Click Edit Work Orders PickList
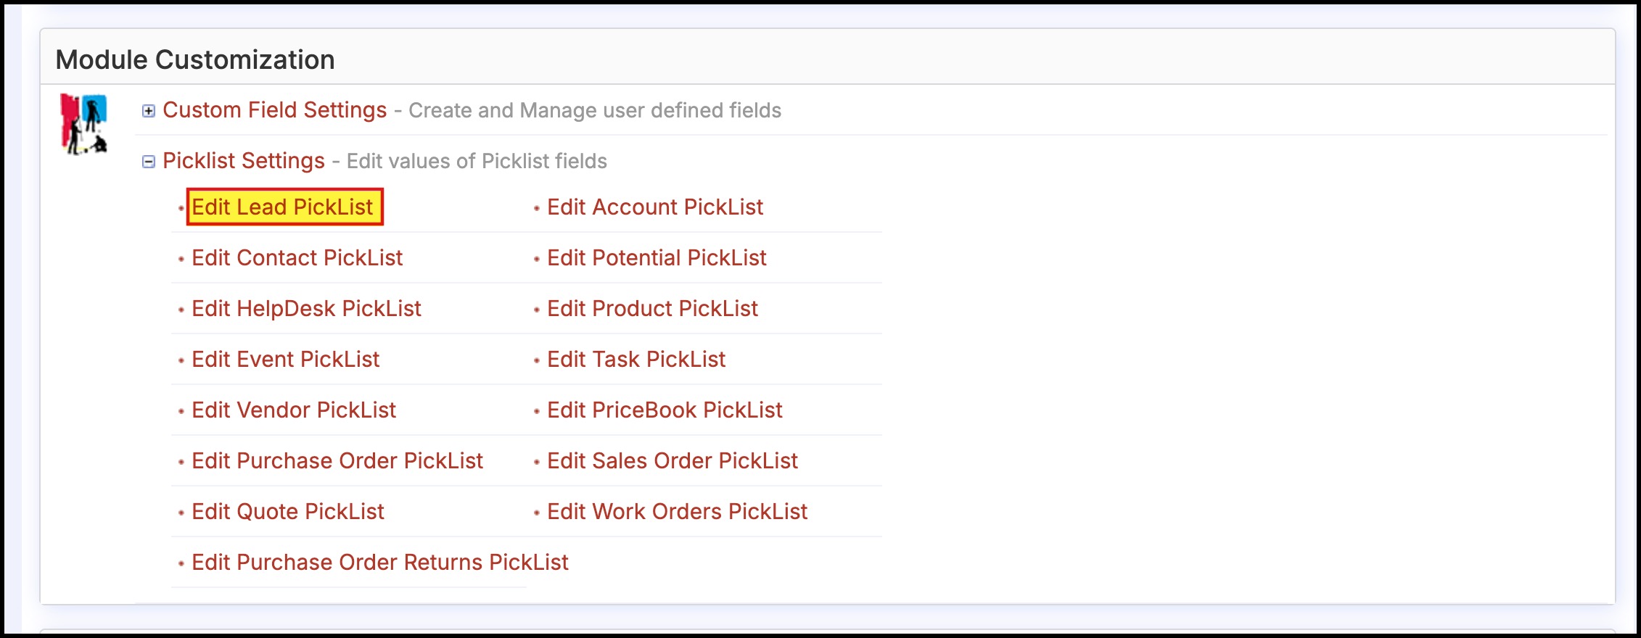 (676, 512)
